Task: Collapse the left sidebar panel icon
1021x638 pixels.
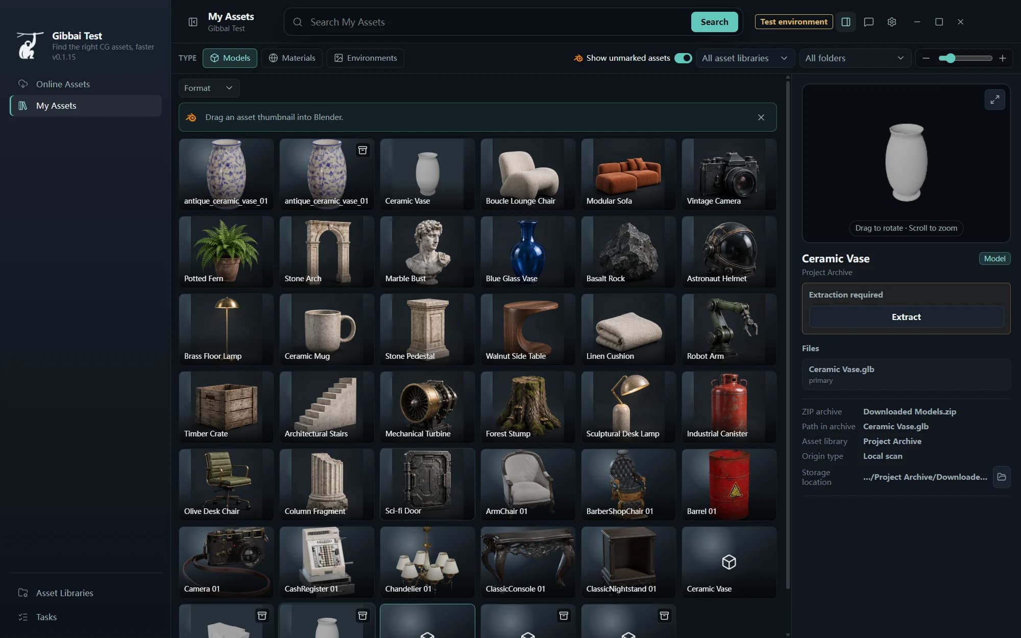Action: click(x=193, y=22)
